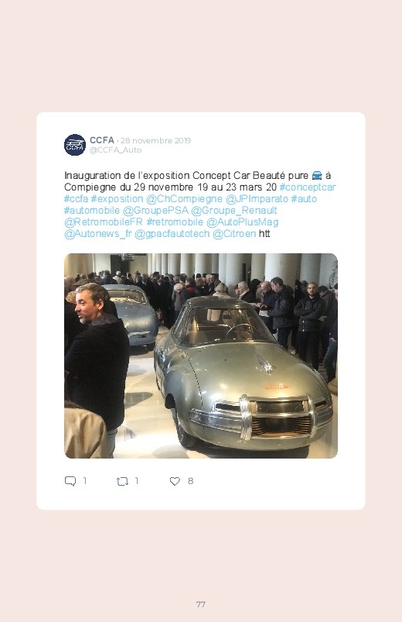Open the @RetromobileFR mention
Image resolution: width=402 pixels, height=622 pixels.
[x=104, y=222]
